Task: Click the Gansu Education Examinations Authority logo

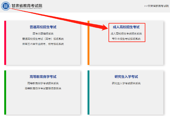Action: (6, 6)
